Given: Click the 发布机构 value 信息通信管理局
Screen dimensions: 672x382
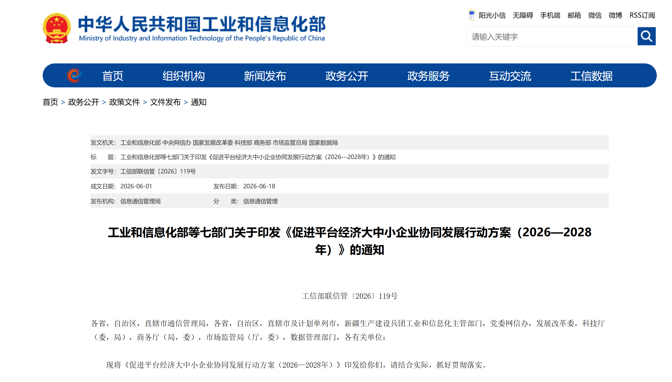Looking at the screenshot, I should 140,201.
